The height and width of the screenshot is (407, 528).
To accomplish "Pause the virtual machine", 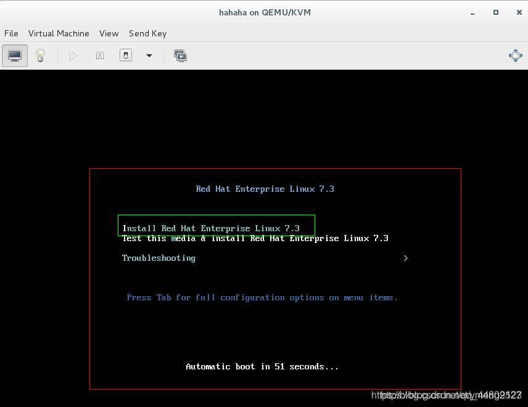I will (100, 55).
